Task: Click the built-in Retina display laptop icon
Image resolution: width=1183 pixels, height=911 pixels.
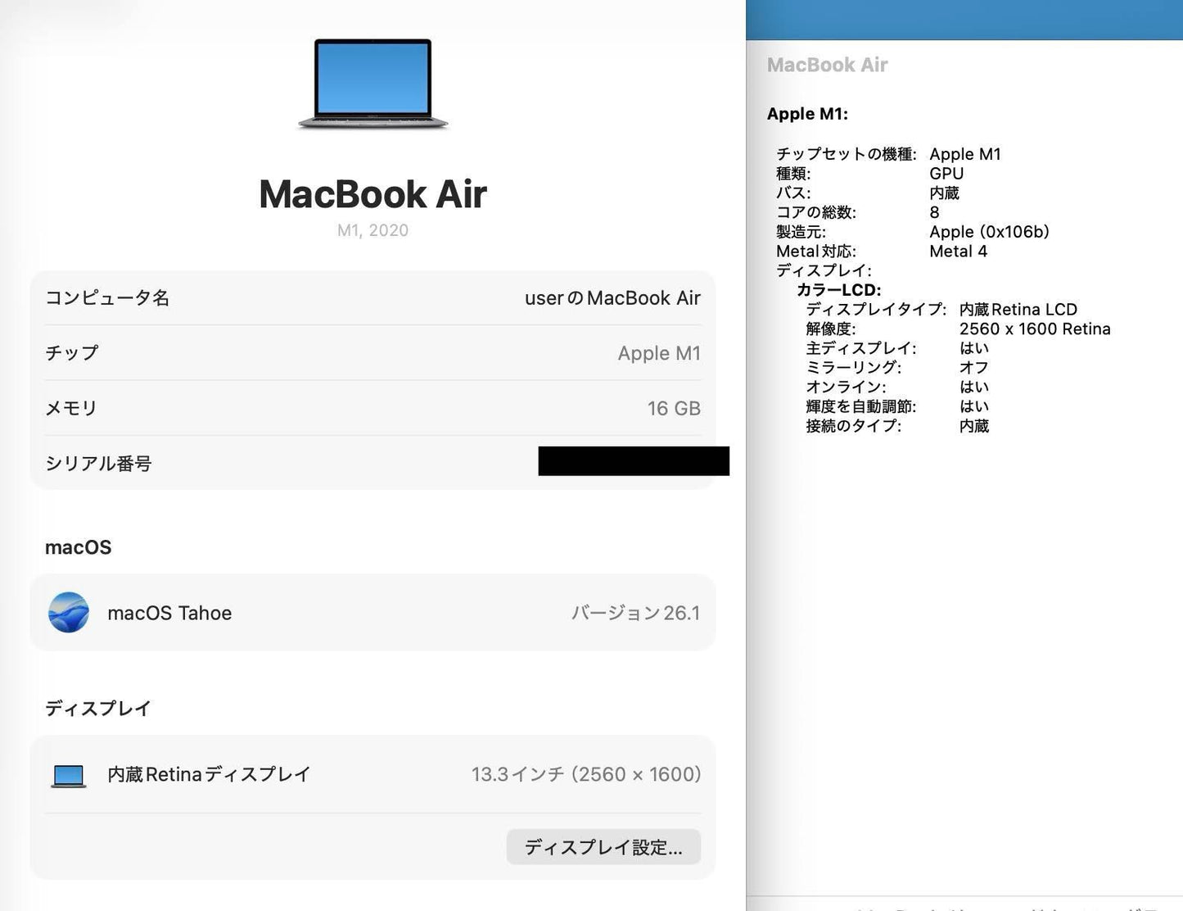Action: [x=69, y=774]
